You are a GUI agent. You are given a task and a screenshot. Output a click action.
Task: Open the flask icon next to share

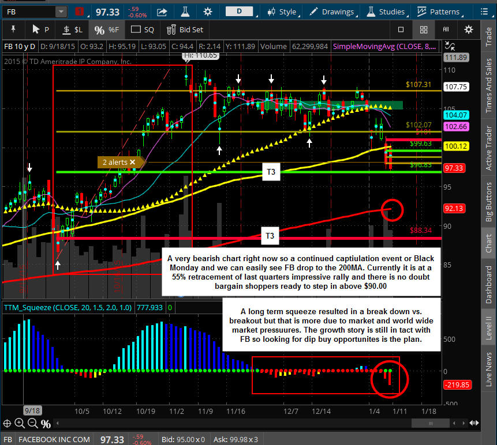click(185, 12)
